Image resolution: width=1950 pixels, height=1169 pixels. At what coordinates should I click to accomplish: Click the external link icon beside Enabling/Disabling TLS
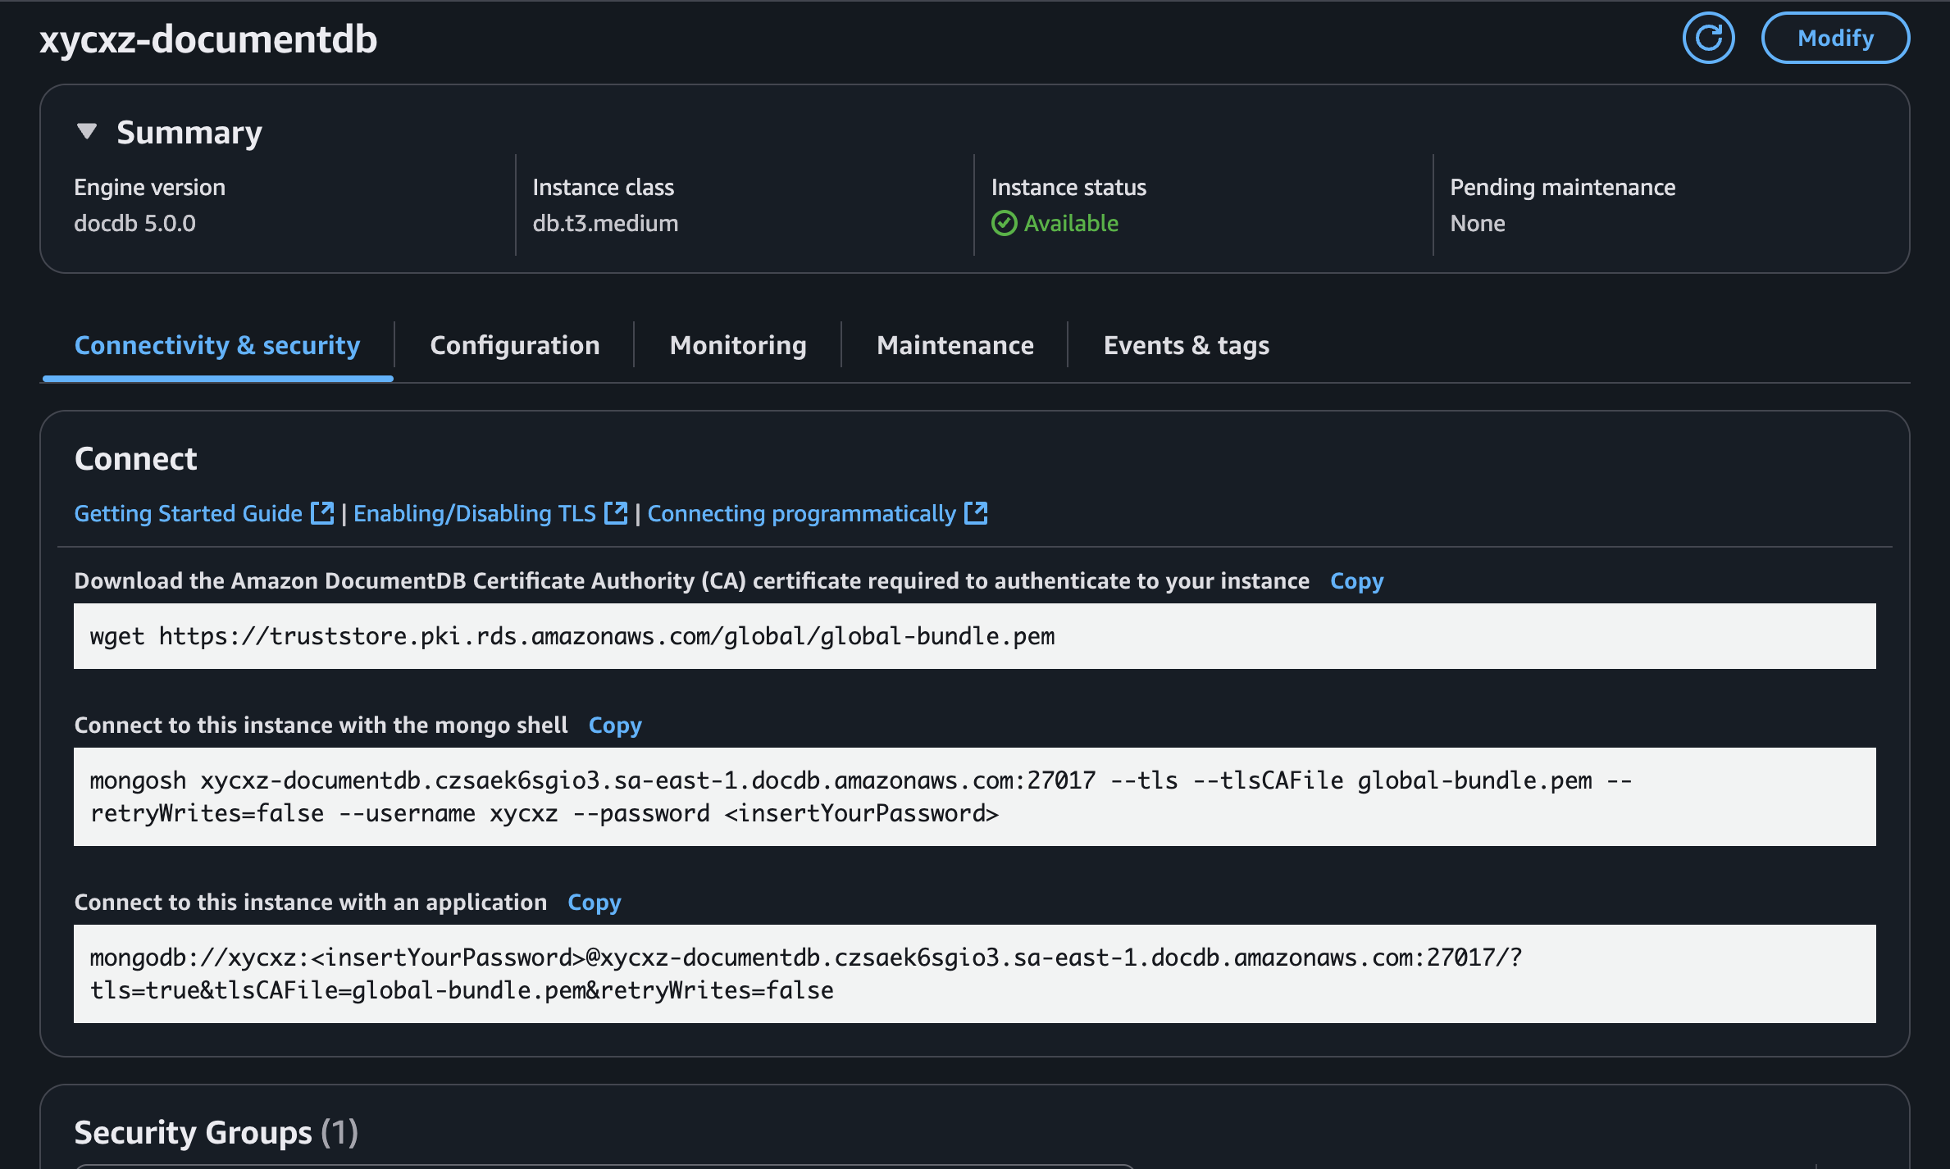coord(616,512)
